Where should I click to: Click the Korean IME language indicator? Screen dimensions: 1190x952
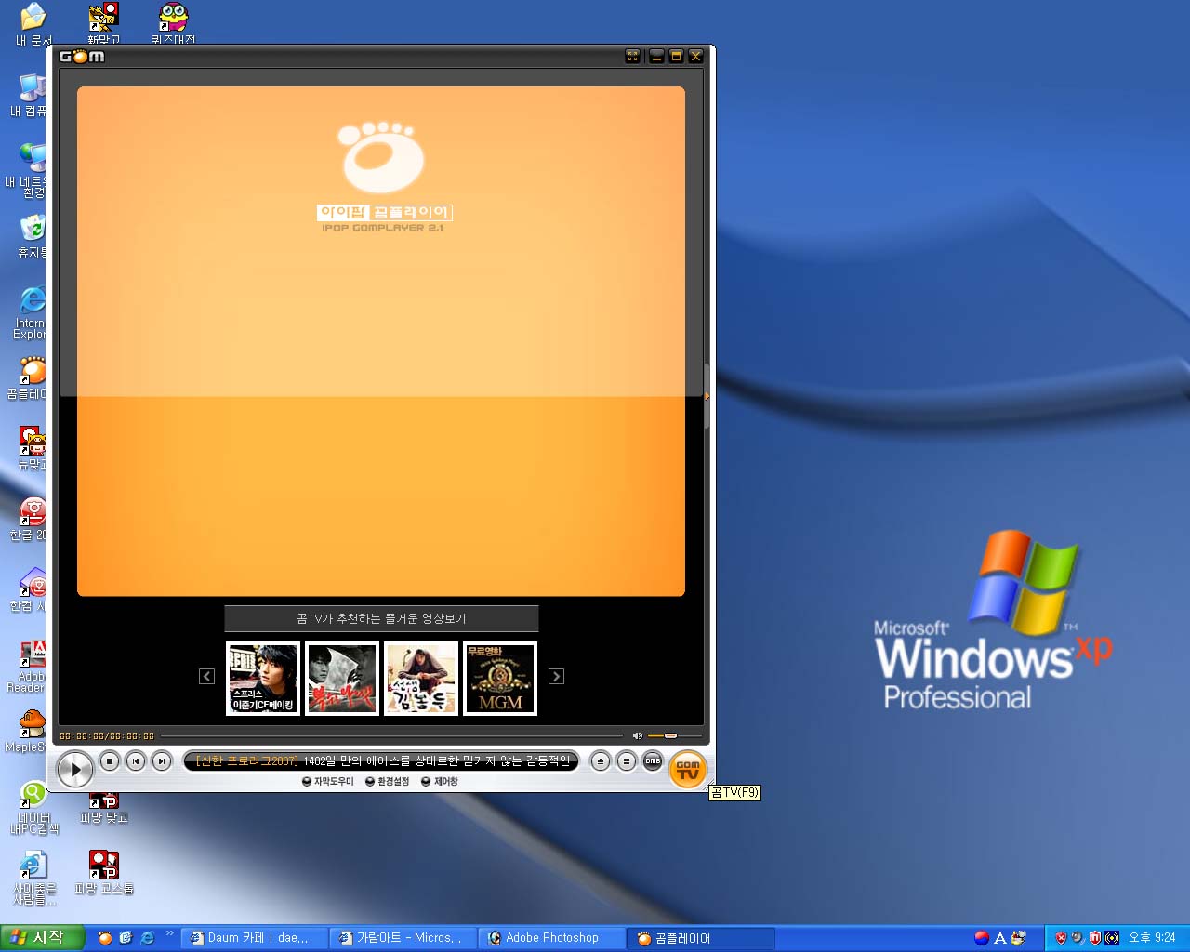click(981, 938)
